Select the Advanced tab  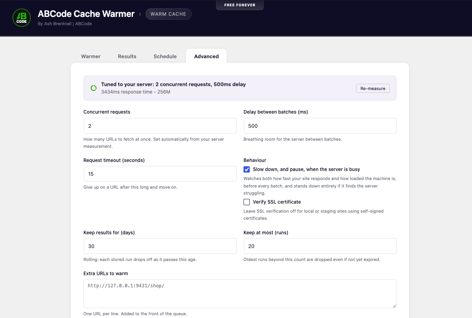[206, 56]
